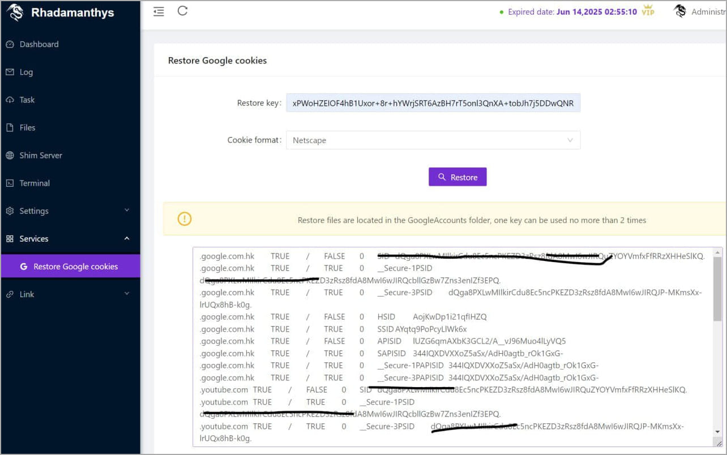The width and height of the screenshot is (727, 455).
Task: Click the Expired date text
Action: 572,11
